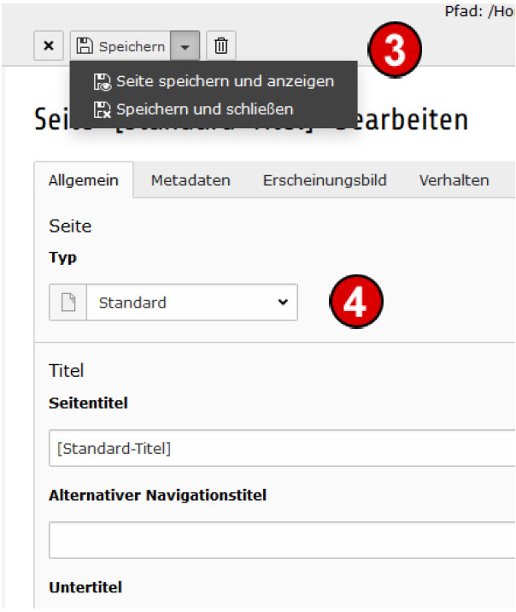Click the page icon beside the Typ field
Screen dimensions: 516x612
(x=68, y=303)
